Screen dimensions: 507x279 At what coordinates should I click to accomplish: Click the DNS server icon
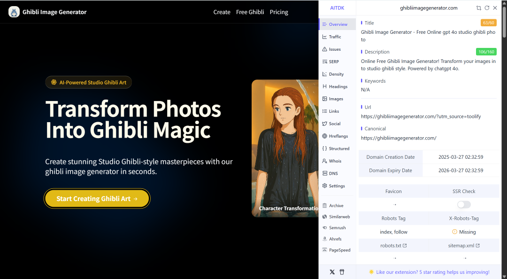(x=325, y=173)
